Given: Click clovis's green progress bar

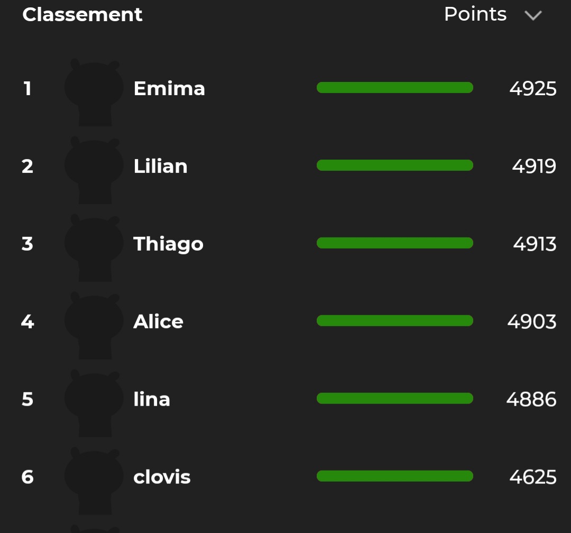Looking at the screenshot, I should [x=395, y=476].
